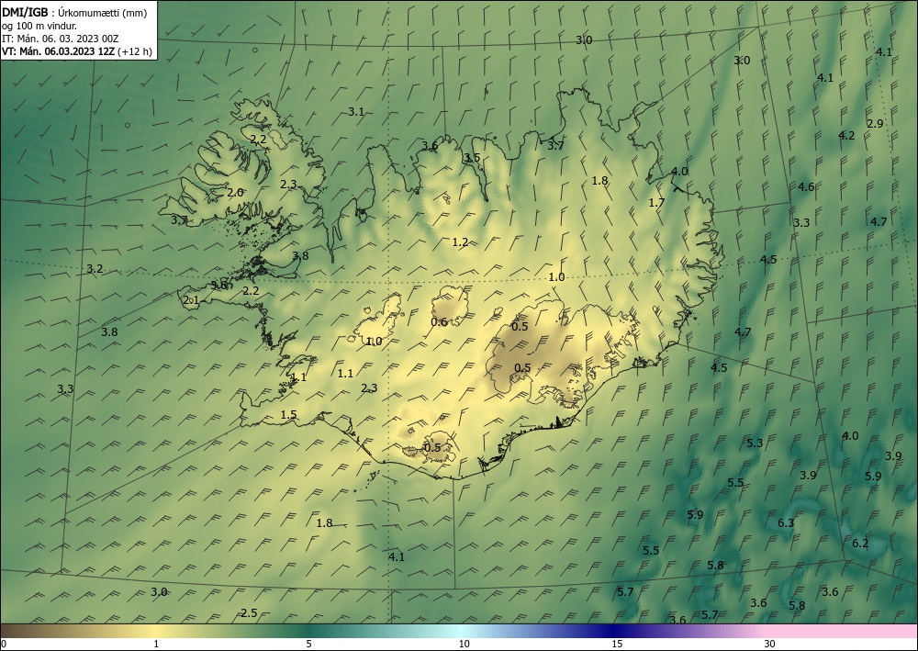
Task: Click the 'IT: Mán. 06. 03. 2023 00Z' line
Action: coord(61,39)
